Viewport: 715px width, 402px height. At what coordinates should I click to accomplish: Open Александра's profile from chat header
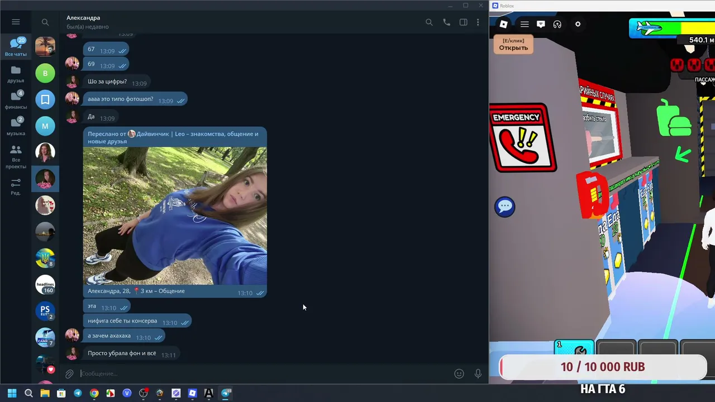(x=88, y=22)
